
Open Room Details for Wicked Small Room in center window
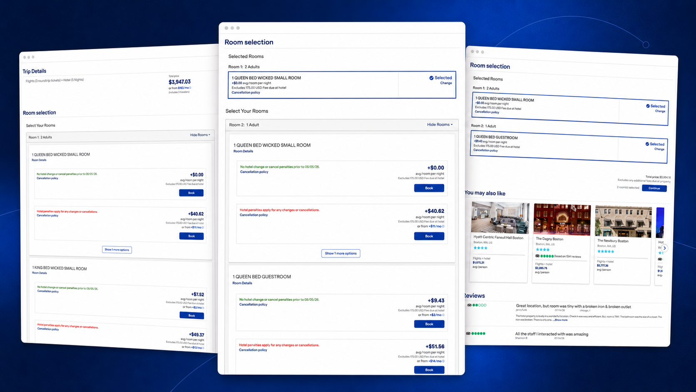(x=243, y=151)
